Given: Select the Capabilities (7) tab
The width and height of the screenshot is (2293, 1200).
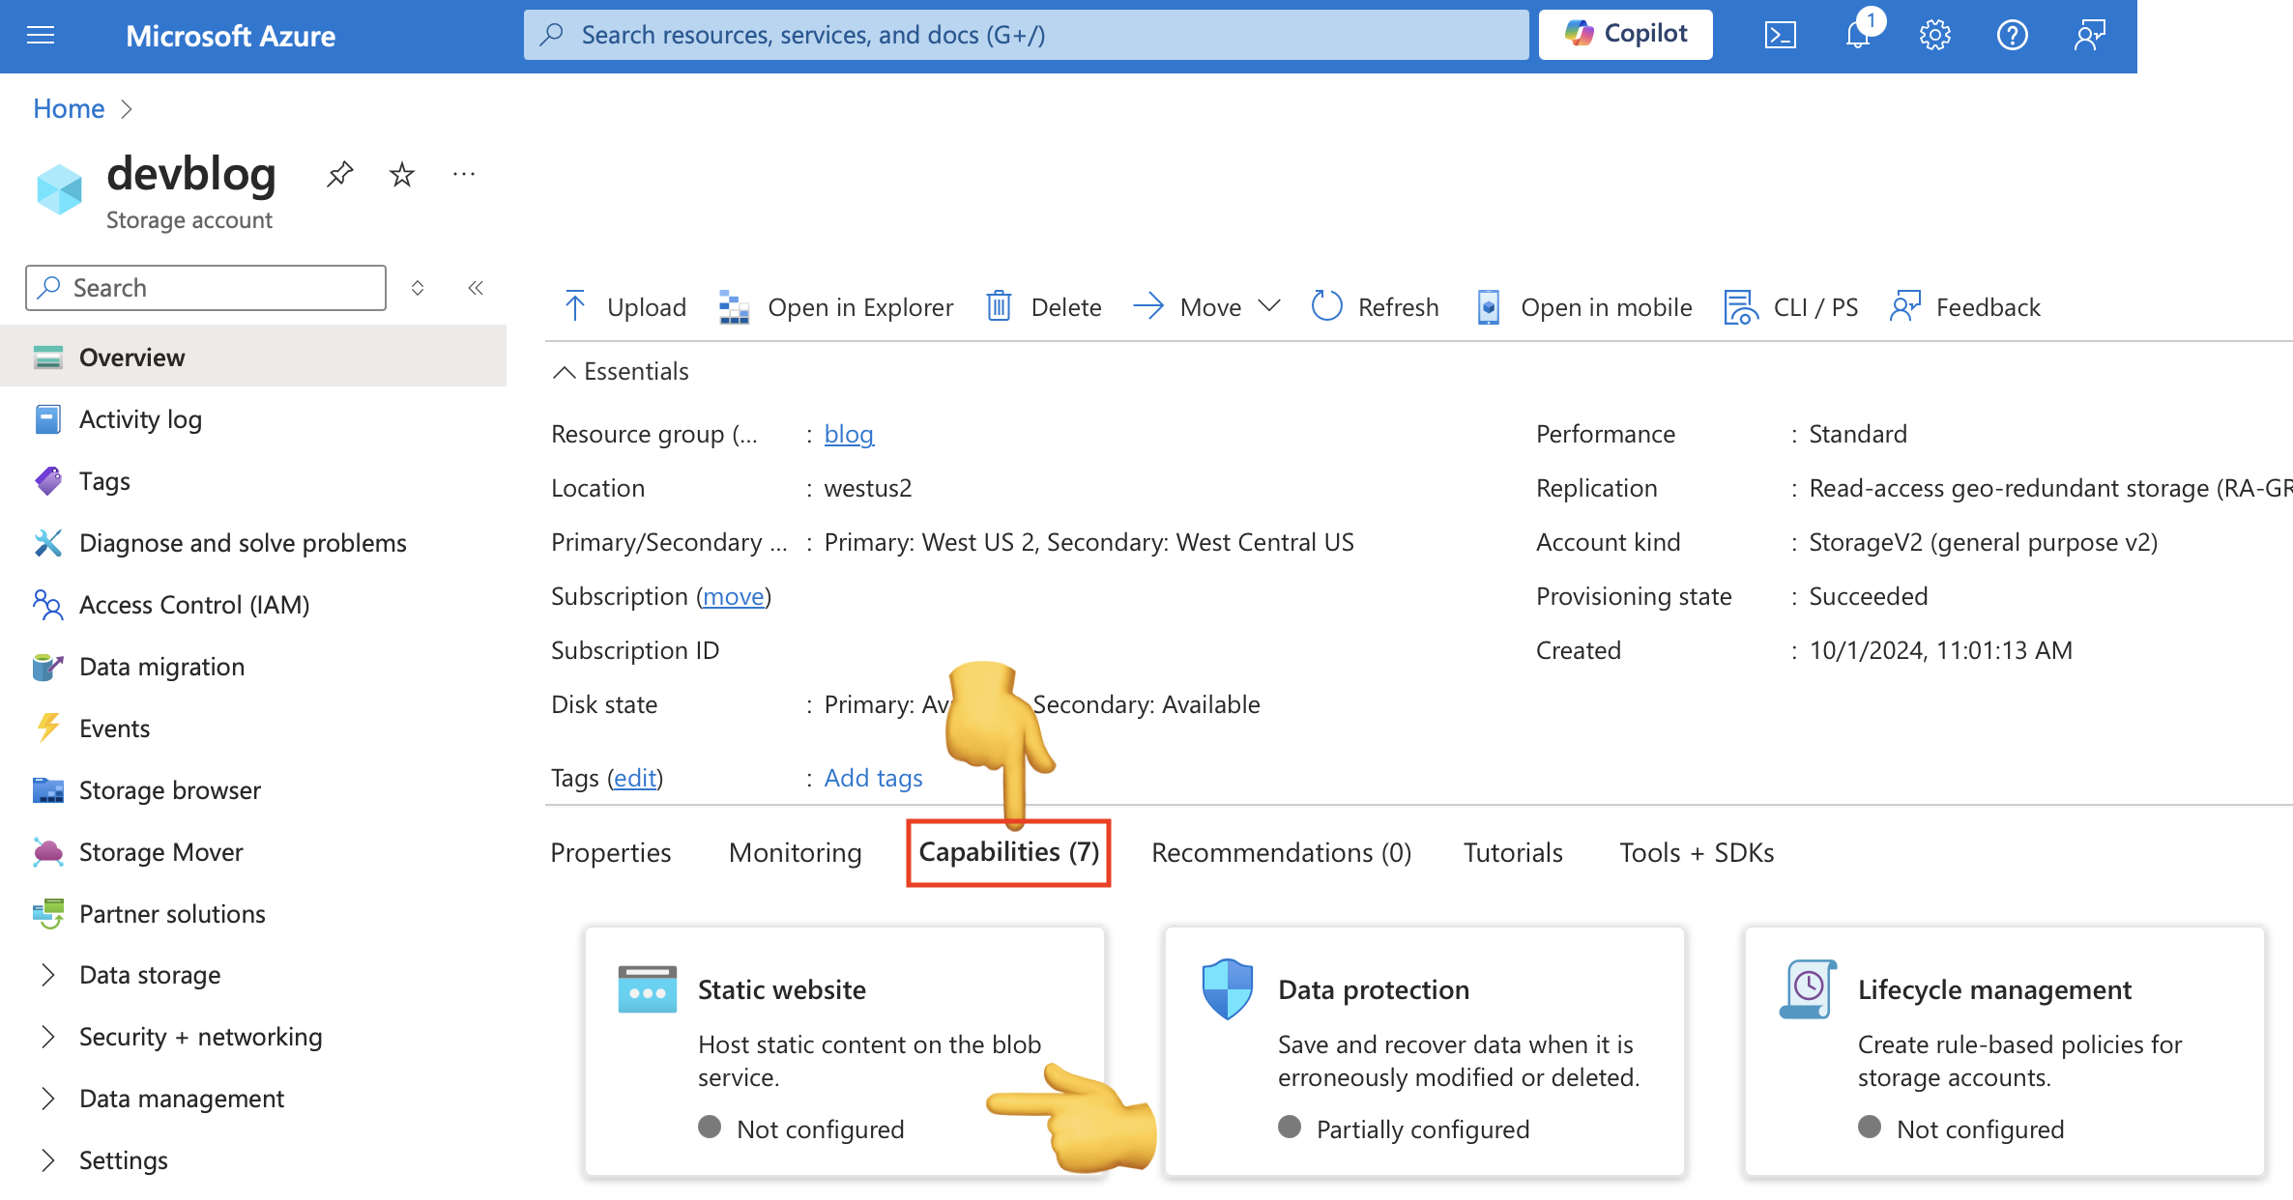Looking at the screenshot, I should [x=1008, y=852].
